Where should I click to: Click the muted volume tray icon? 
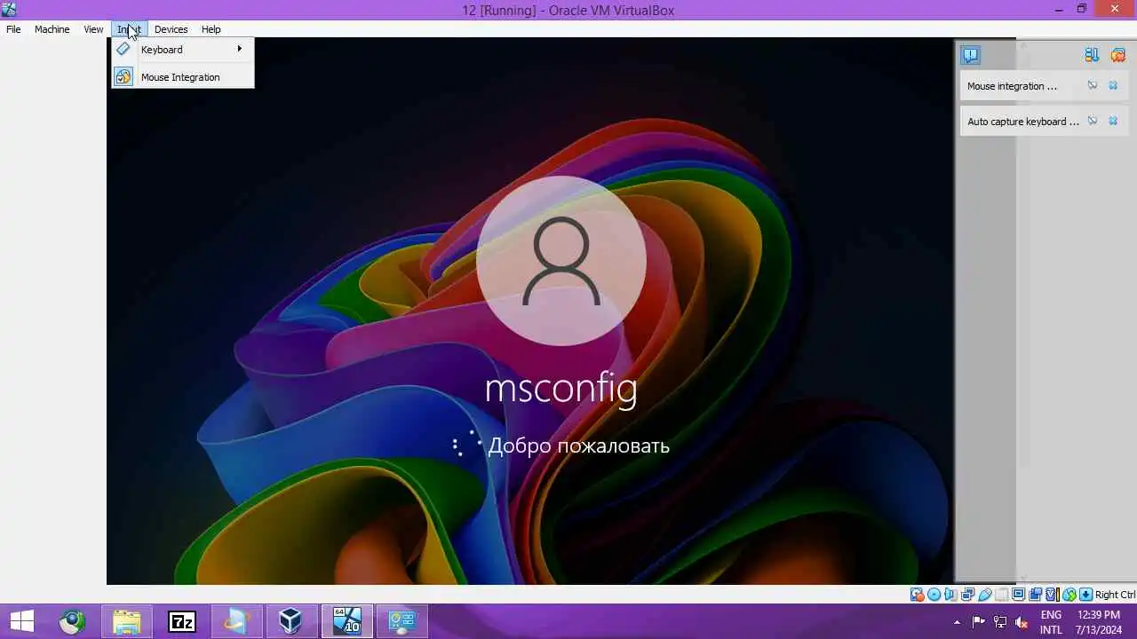tap(1022, 621)
